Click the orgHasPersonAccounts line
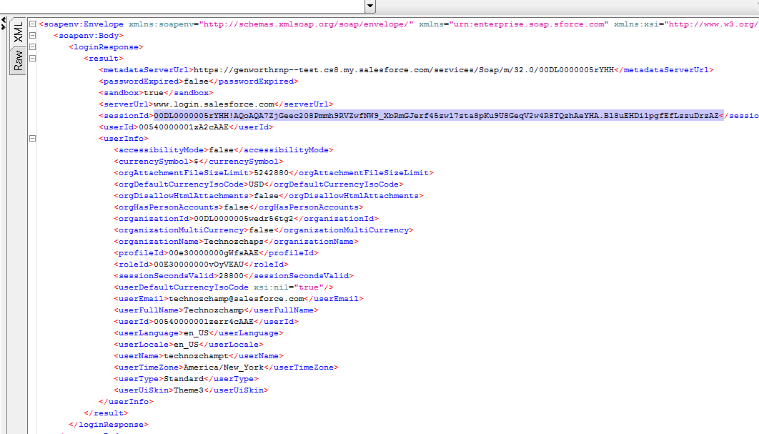 click(239, 207)
